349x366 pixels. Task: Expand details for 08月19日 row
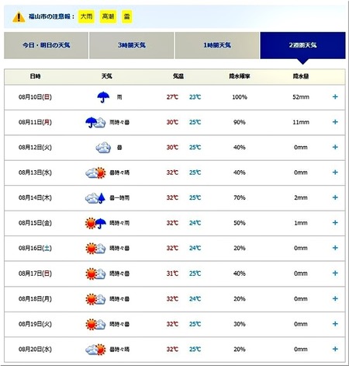click(x=335, y=324)
